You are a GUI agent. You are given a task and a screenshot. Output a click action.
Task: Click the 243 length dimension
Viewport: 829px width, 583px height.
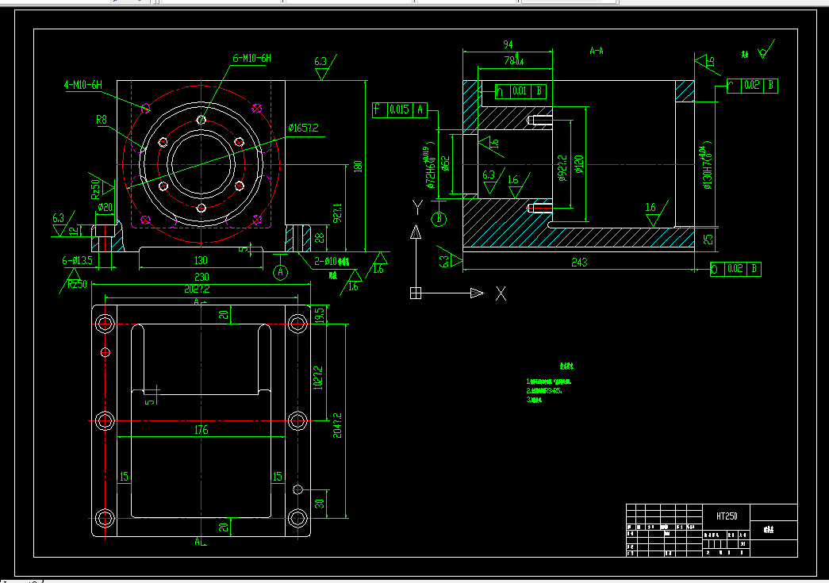(579, 263)
